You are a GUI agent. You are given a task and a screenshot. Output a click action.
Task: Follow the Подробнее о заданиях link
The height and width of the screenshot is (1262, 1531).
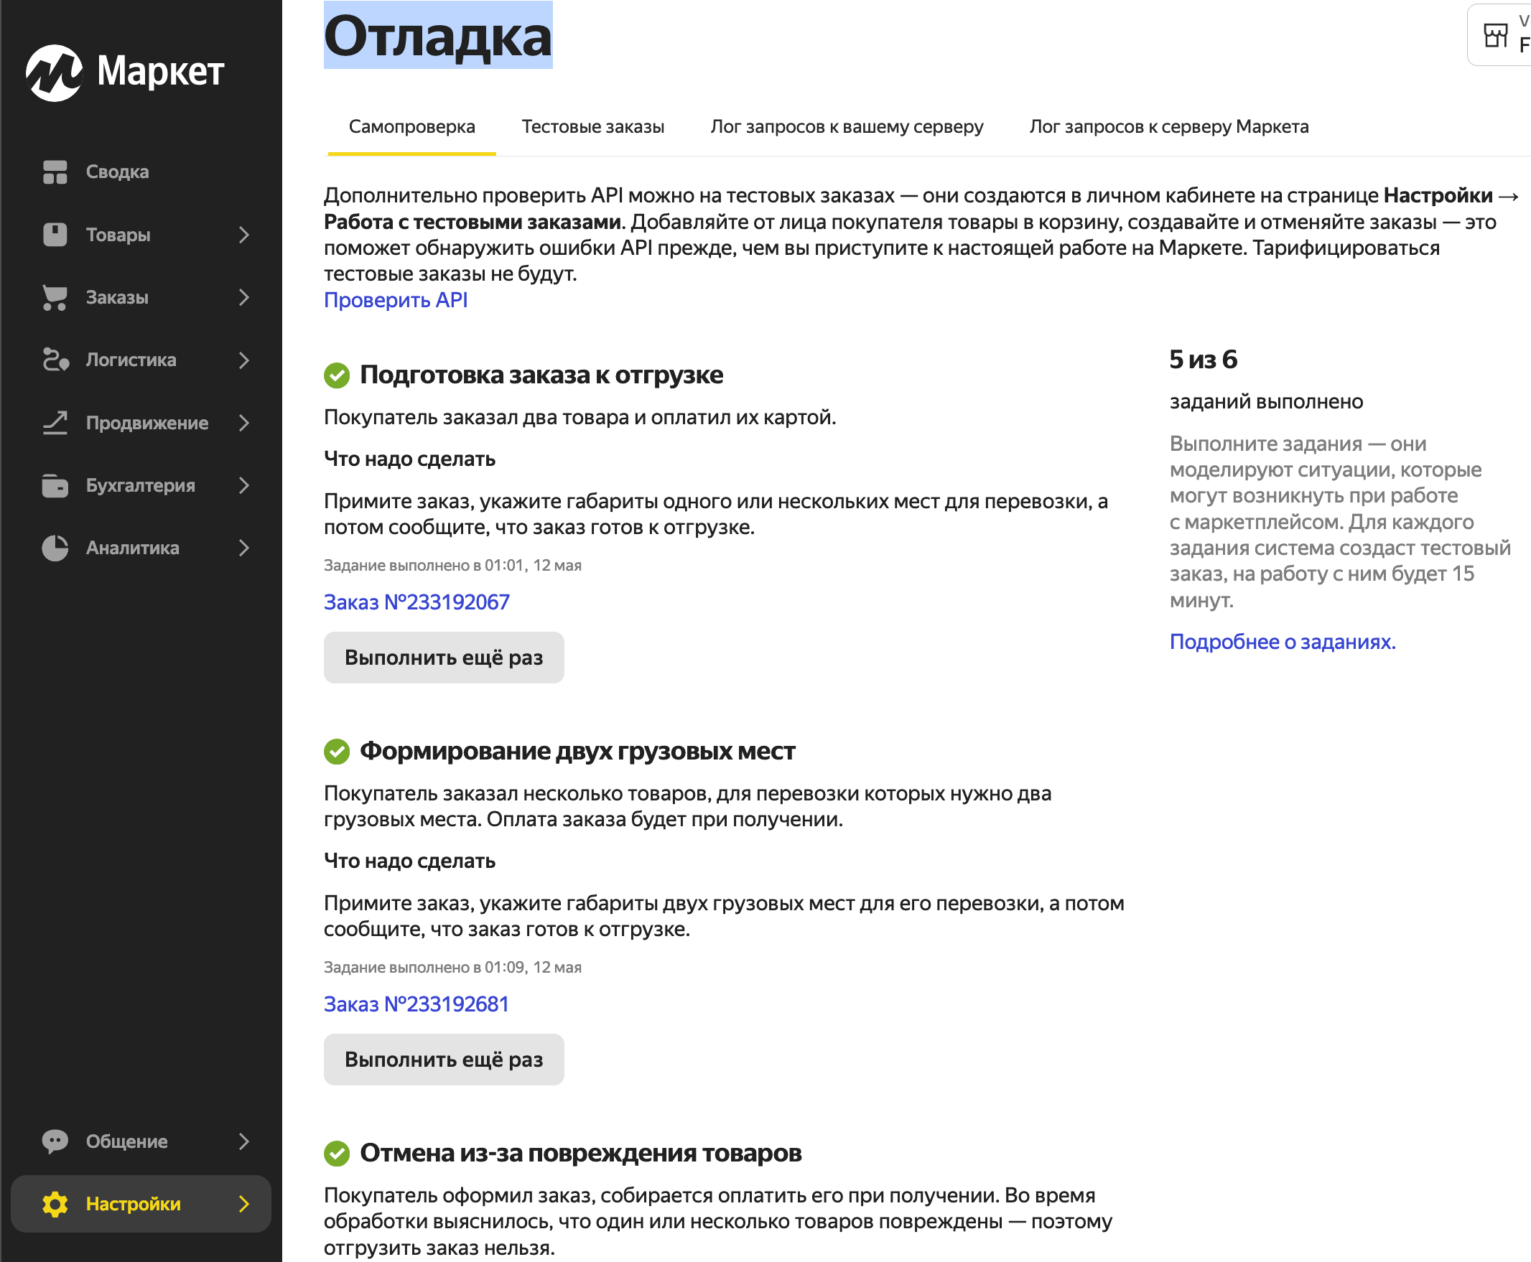coord(1283,642)
